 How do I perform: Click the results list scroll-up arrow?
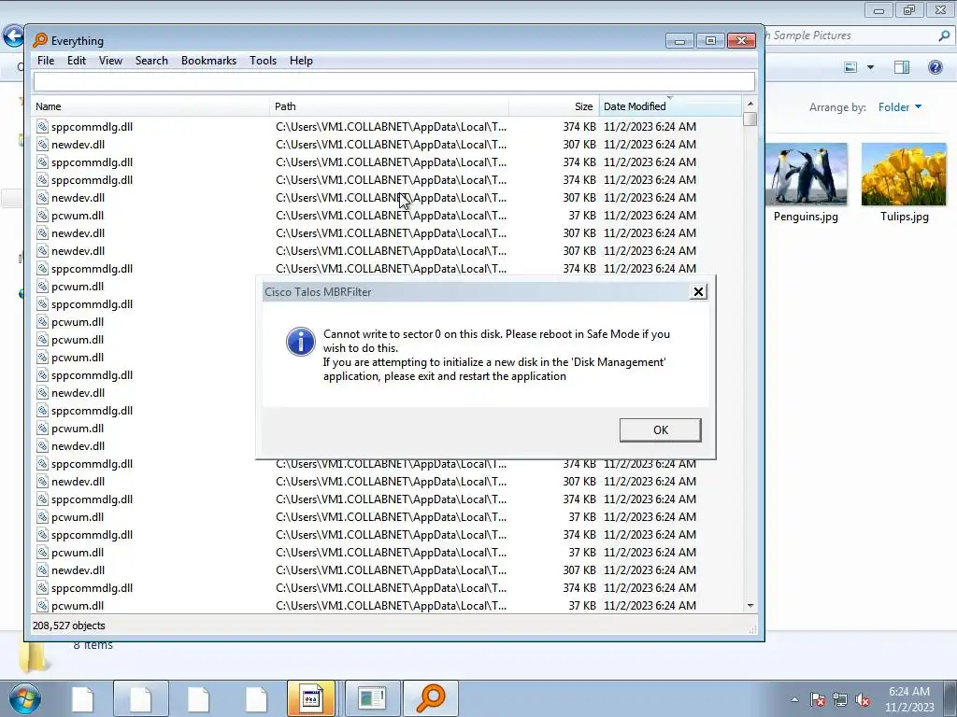pos(750,104)
